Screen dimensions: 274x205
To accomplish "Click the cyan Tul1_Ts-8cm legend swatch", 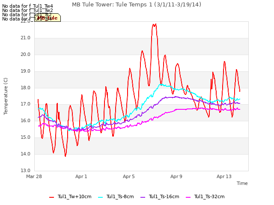I will [x=101, y=197].
